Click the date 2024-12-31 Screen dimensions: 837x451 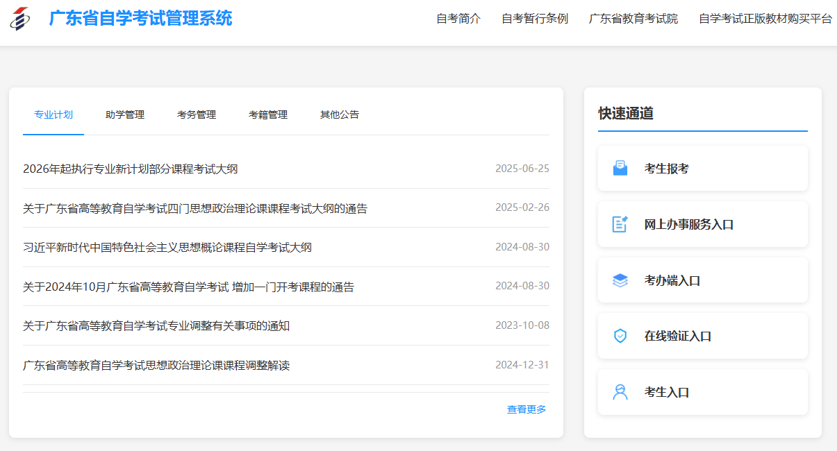pos(522,365)
